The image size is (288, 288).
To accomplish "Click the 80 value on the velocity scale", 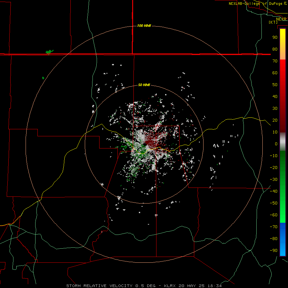I will 275,49.
